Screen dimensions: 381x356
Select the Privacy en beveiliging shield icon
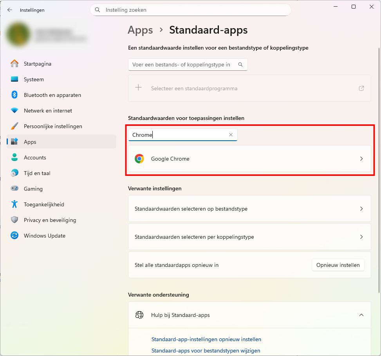(14, 220)
